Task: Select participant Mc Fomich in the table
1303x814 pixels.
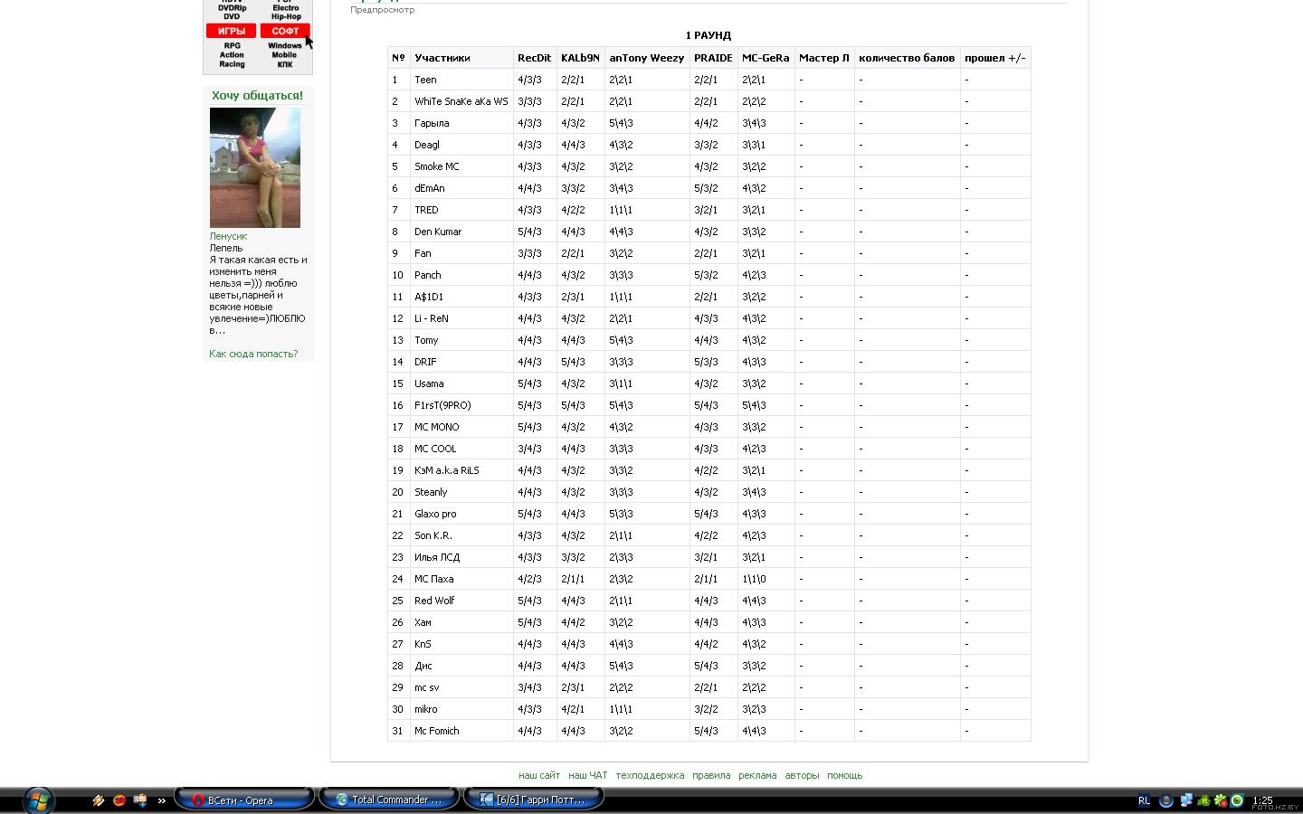Action: [437, 731]
